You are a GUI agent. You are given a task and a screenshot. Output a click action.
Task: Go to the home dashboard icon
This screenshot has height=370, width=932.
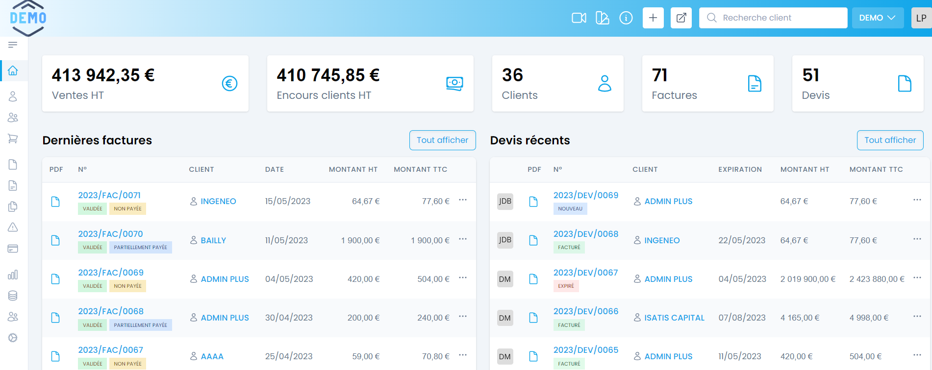[x=13, y=71]
